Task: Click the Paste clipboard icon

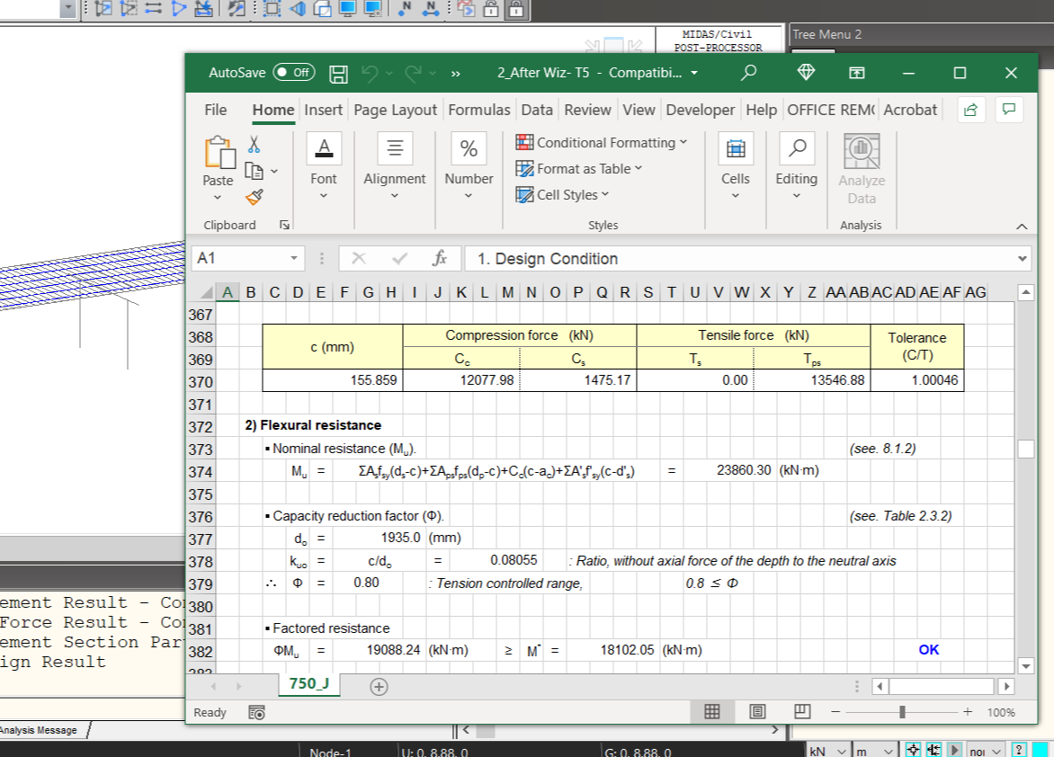Action: point(219,152)
